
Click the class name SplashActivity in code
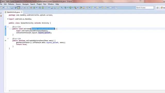[27, 23]
